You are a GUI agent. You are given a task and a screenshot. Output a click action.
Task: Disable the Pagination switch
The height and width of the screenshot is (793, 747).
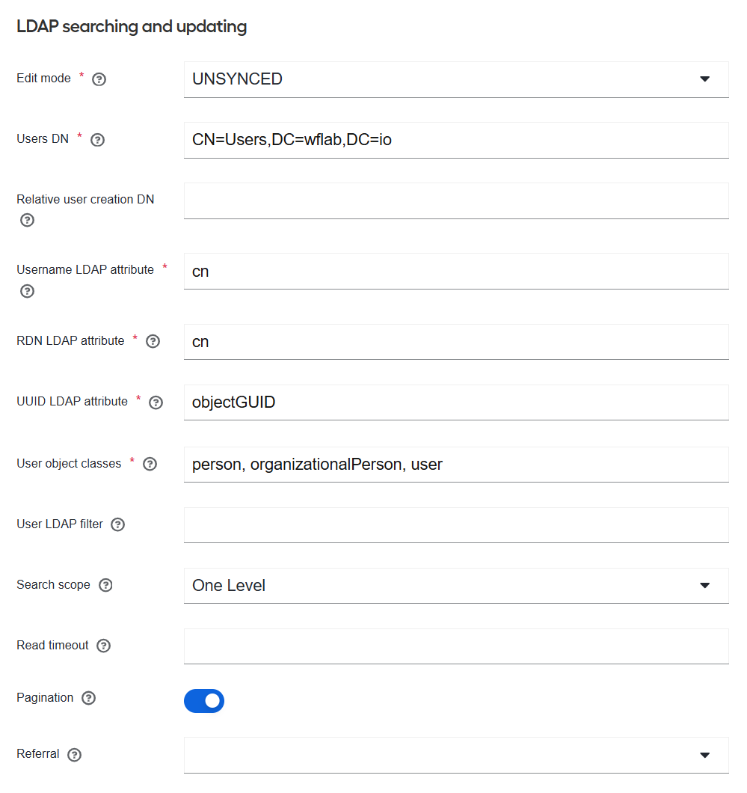pyautogui.click(x=204, y=701)
